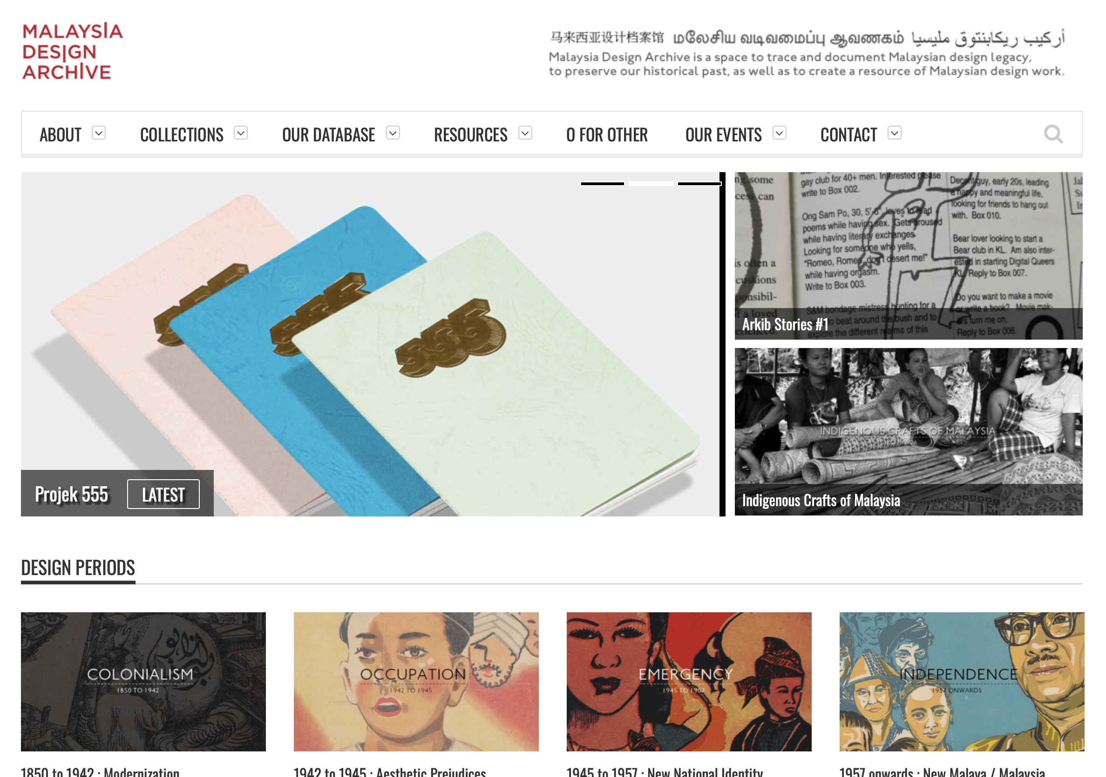Switch to the first carousel slide indicator
Image resolution: width=1106 pixels, height=777 pixels.
(602, 183)
